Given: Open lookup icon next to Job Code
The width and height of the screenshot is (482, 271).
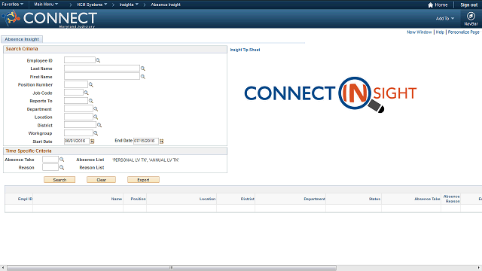Looking at the screenshot, I should coord(86,93).
